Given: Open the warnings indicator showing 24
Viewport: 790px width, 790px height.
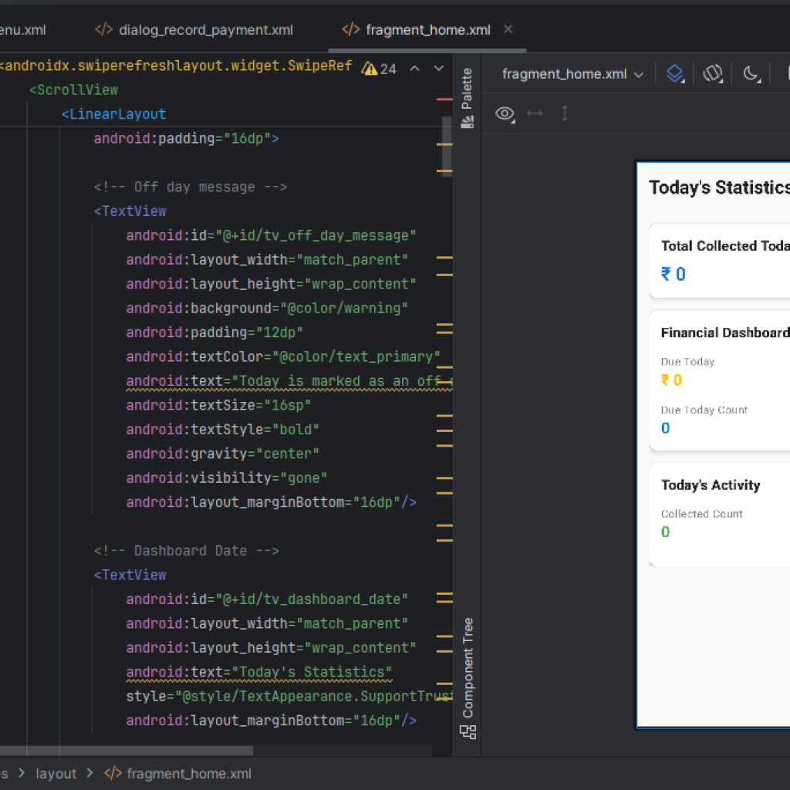Looking at the screenshot, I should point(379,69).
